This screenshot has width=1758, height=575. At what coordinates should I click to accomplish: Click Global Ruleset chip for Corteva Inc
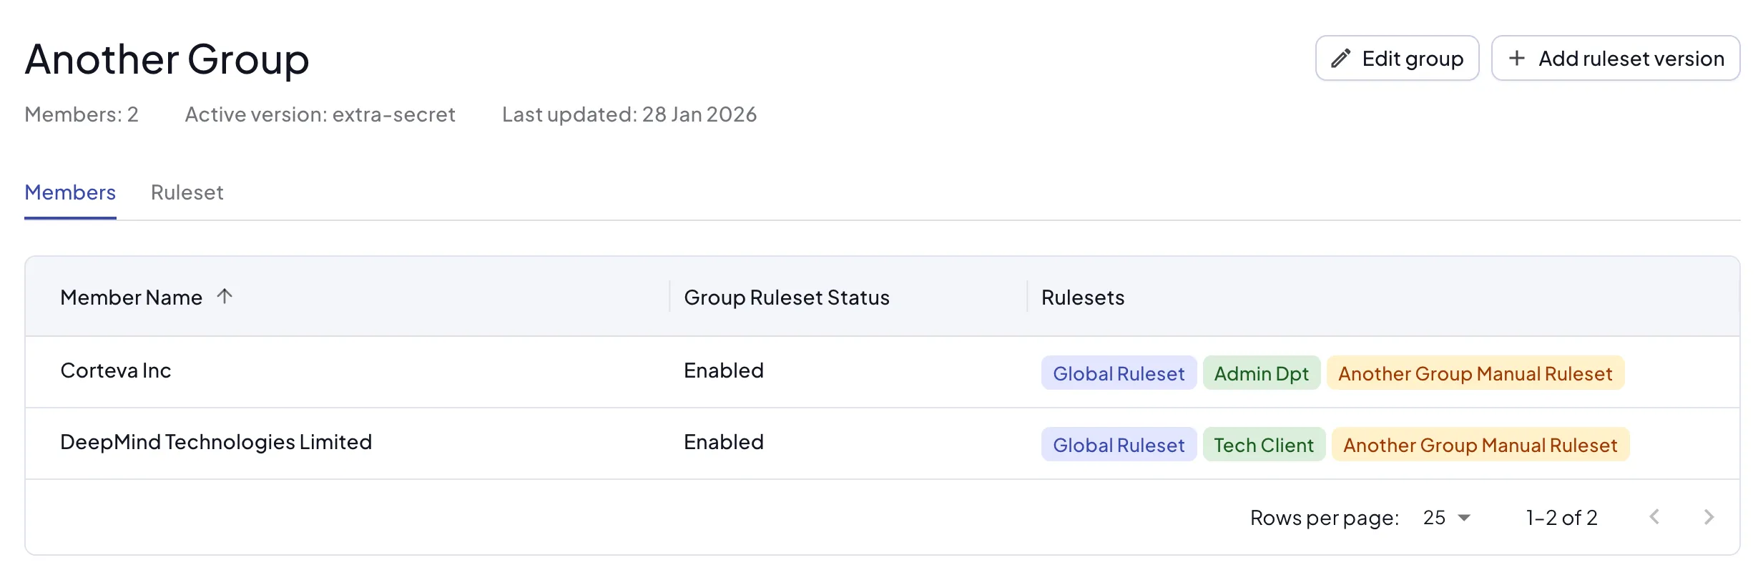1119,373
